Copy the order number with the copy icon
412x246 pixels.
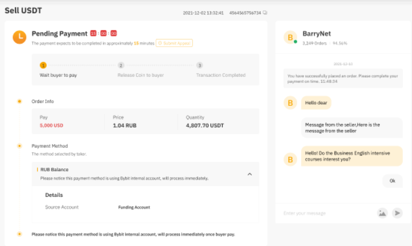[265, 13]
